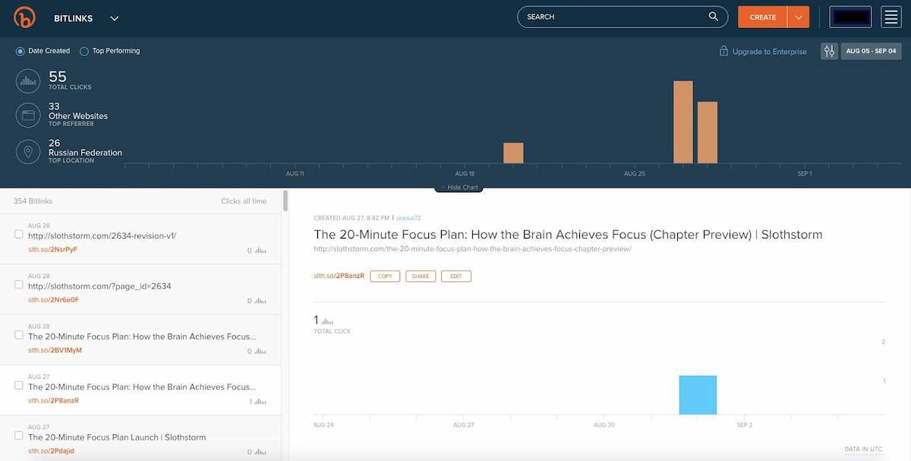Click the COPY button for slth.so/2P8anzR

pos(384,276)
